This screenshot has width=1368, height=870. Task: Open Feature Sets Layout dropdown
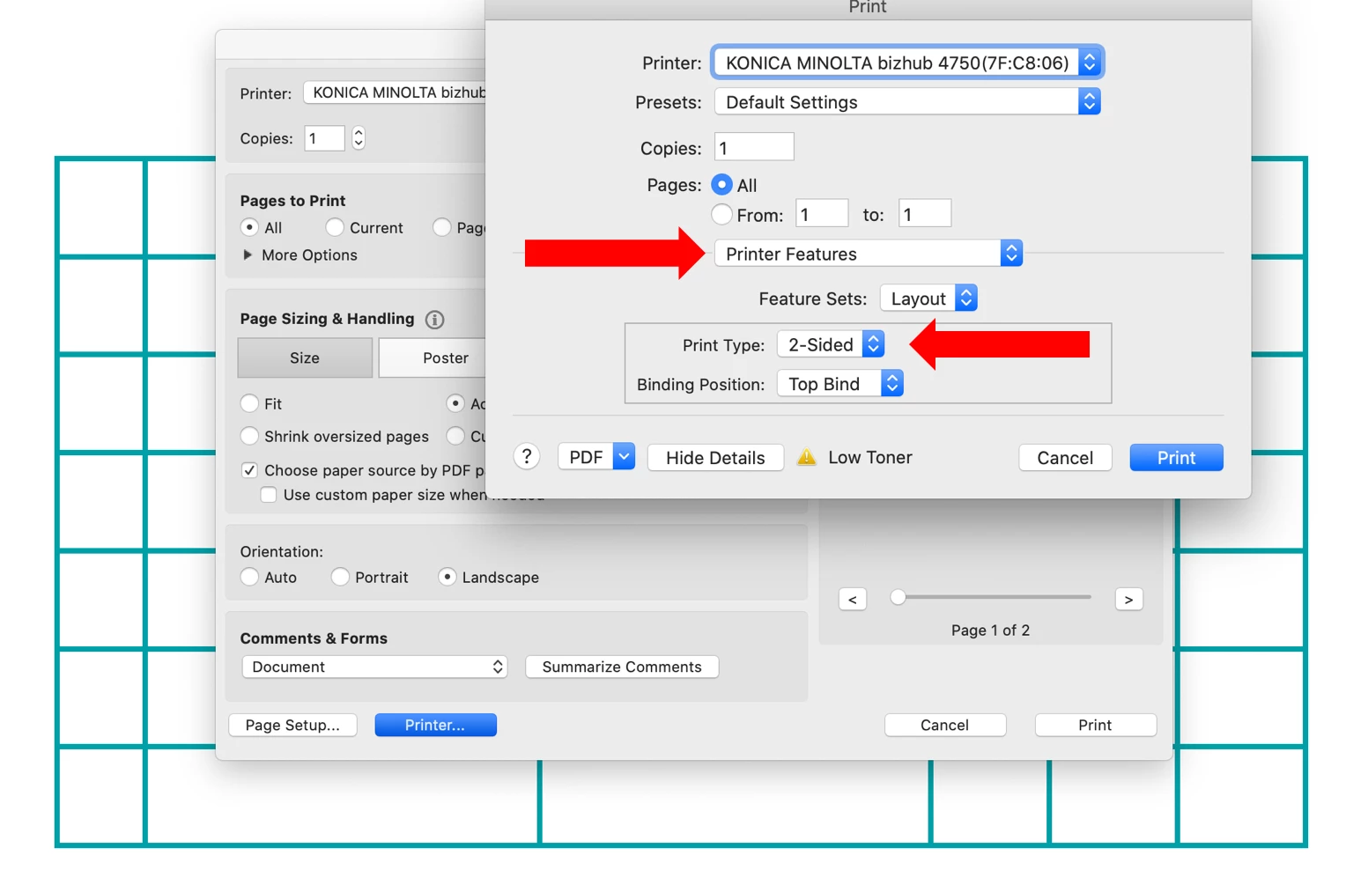tap(928, 299)
